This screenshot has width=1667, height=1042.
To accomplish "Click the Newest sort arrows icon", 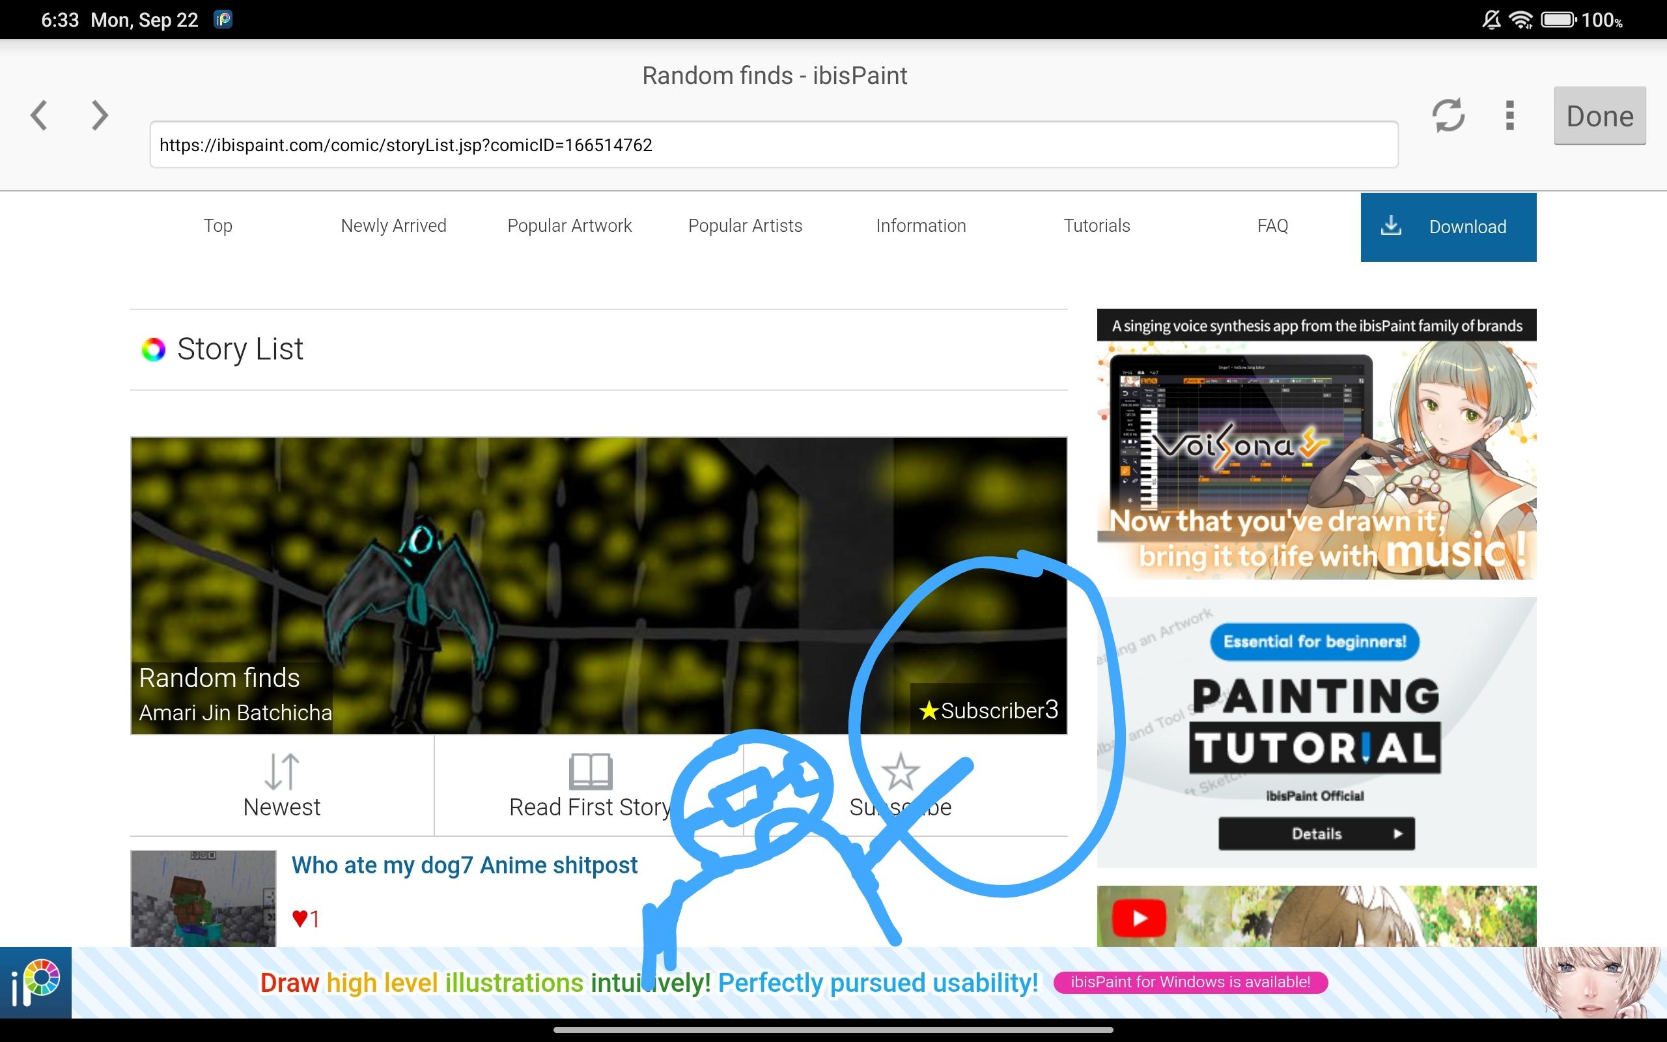I will click(282, 770).
